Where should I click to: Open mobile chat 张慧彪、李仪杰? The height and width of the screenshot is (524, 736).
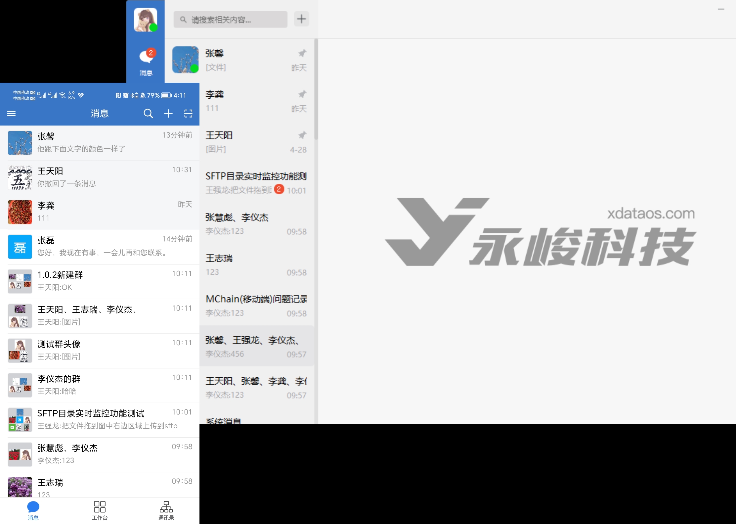pyautogui.click(x=100, y=455)
